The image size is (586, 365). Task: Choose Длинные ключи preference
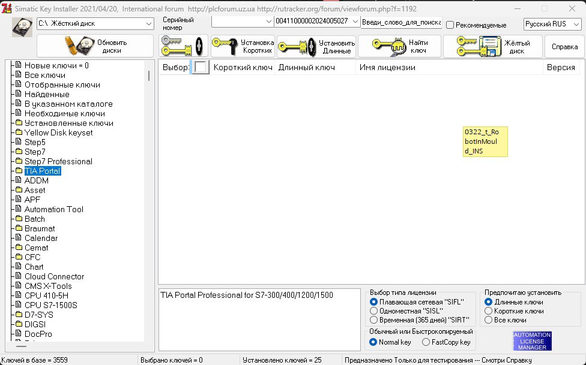(x=488, y=301)
